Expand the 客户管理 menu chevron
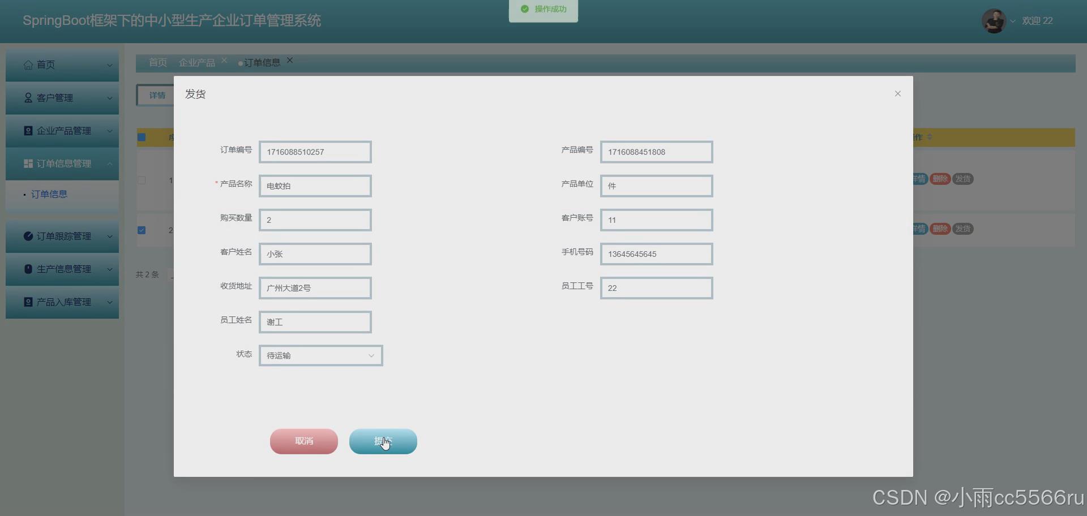Image resolution: width=1087 pixels, height=516 pixels. [x=110, y=98]
